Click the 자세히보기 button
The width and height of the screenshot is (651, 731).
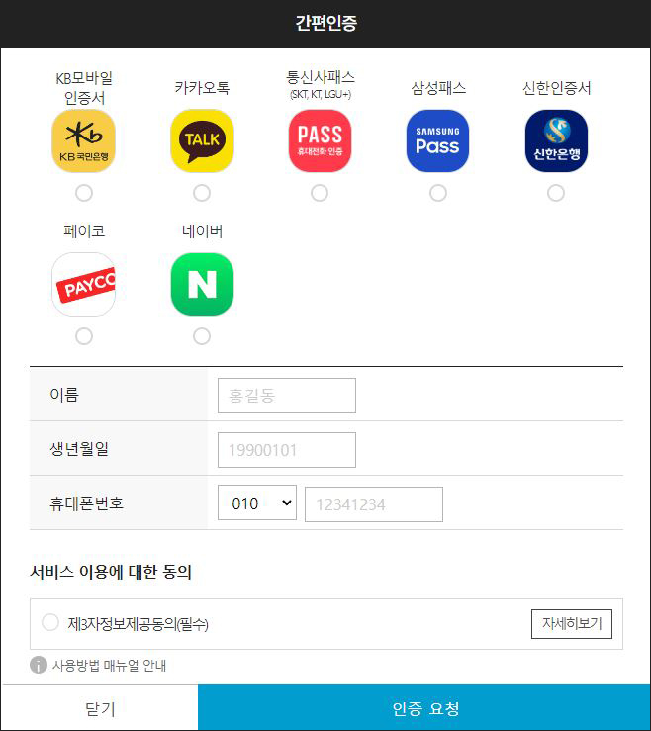tap(572, 624)
